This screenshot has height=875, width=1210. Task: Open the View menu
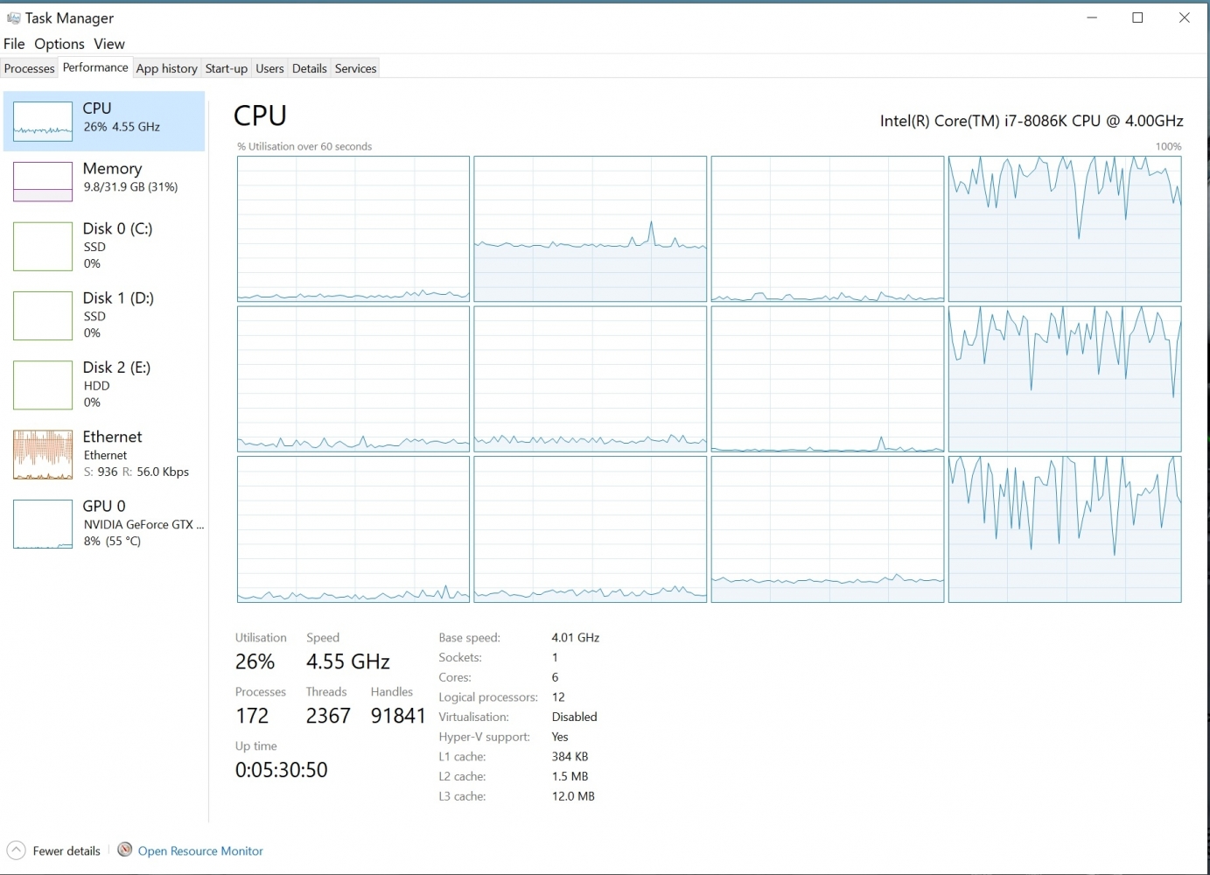pyautogui.click(x=109, y=44)
